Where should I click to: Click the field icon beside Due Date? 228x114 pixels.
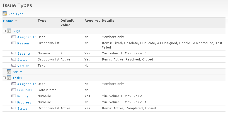pyautogui.click(x=14, y=90)
